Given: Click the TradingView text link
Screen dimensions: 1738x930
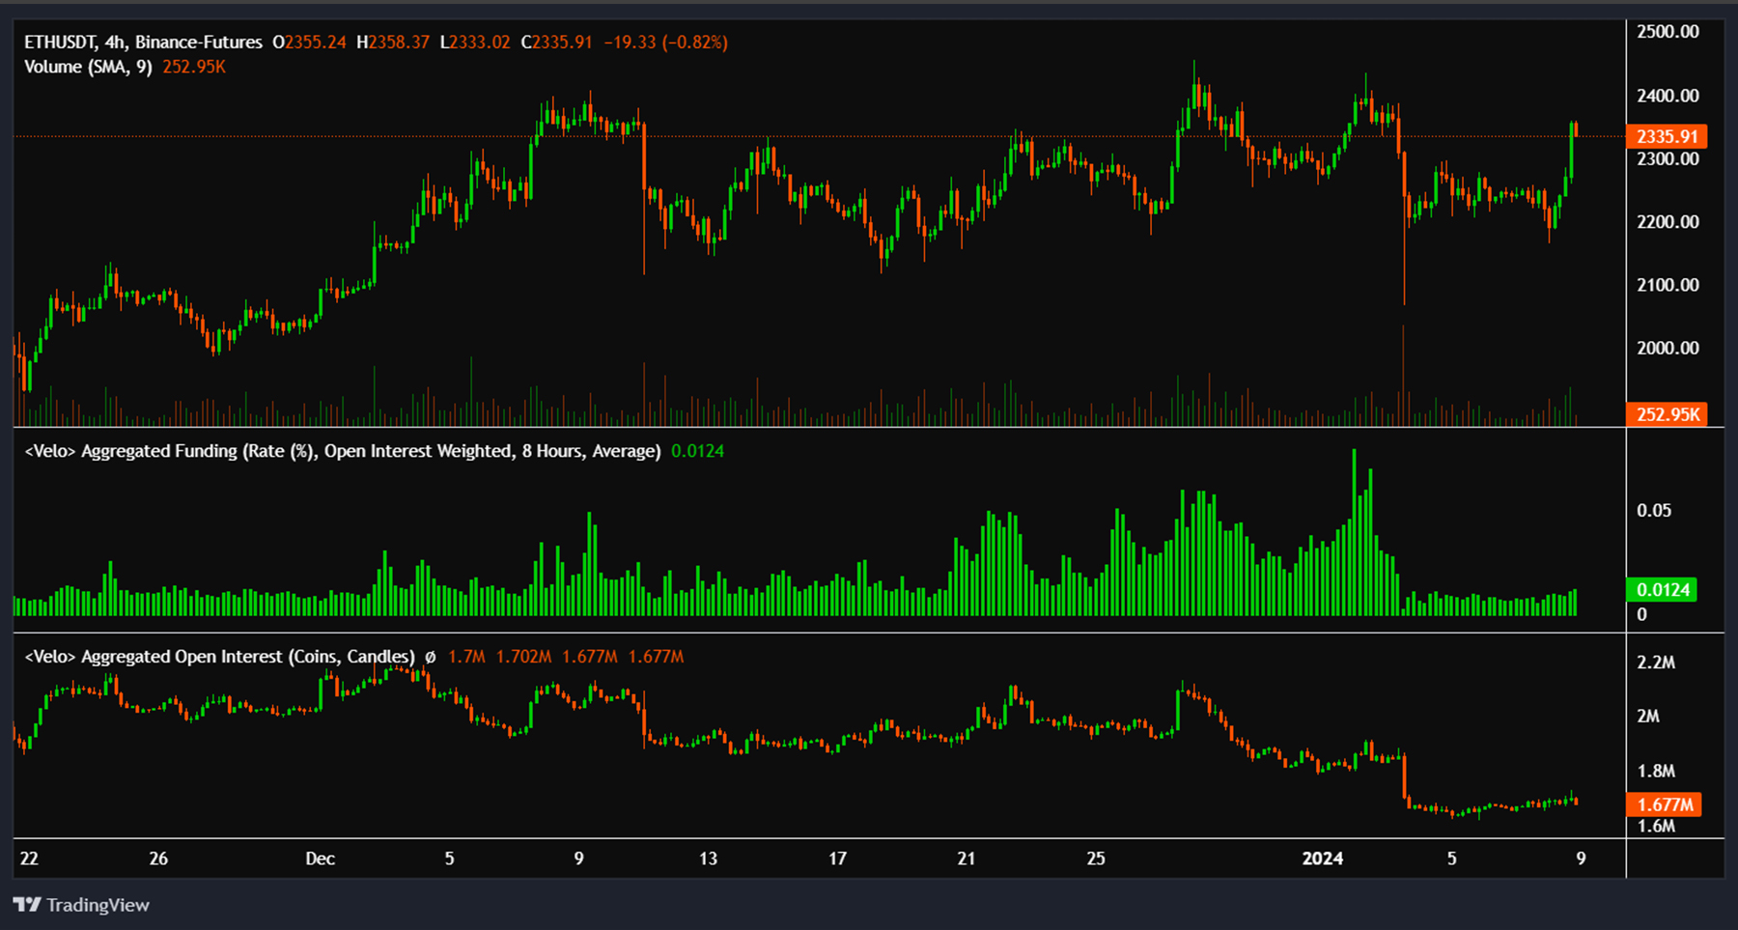Looking at the screenshot, I should tap(98, 905).
